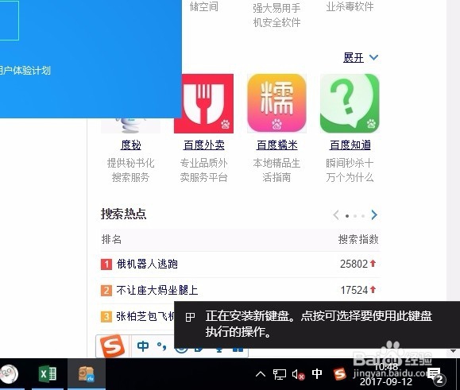Open the active installer package taskbar icon
The width and height of the screenshot is (460, 390).
(x=87, y=374)
